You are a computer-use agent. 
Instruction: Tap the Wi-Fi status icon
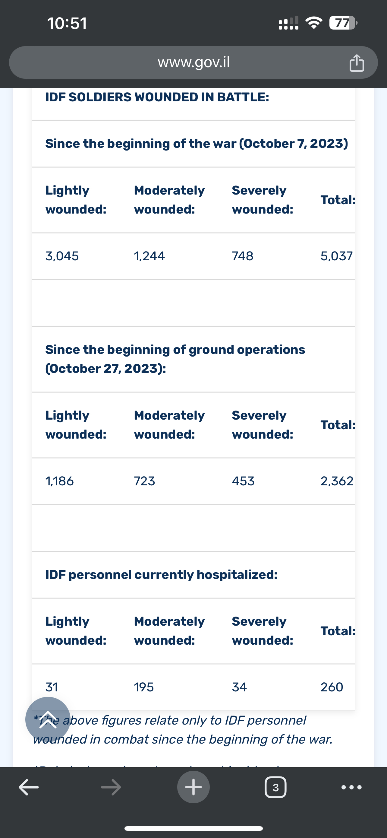(x=313, y=23)
